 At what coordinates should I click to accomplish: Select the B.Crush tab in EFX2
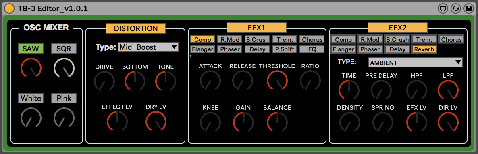coord(397,39)
